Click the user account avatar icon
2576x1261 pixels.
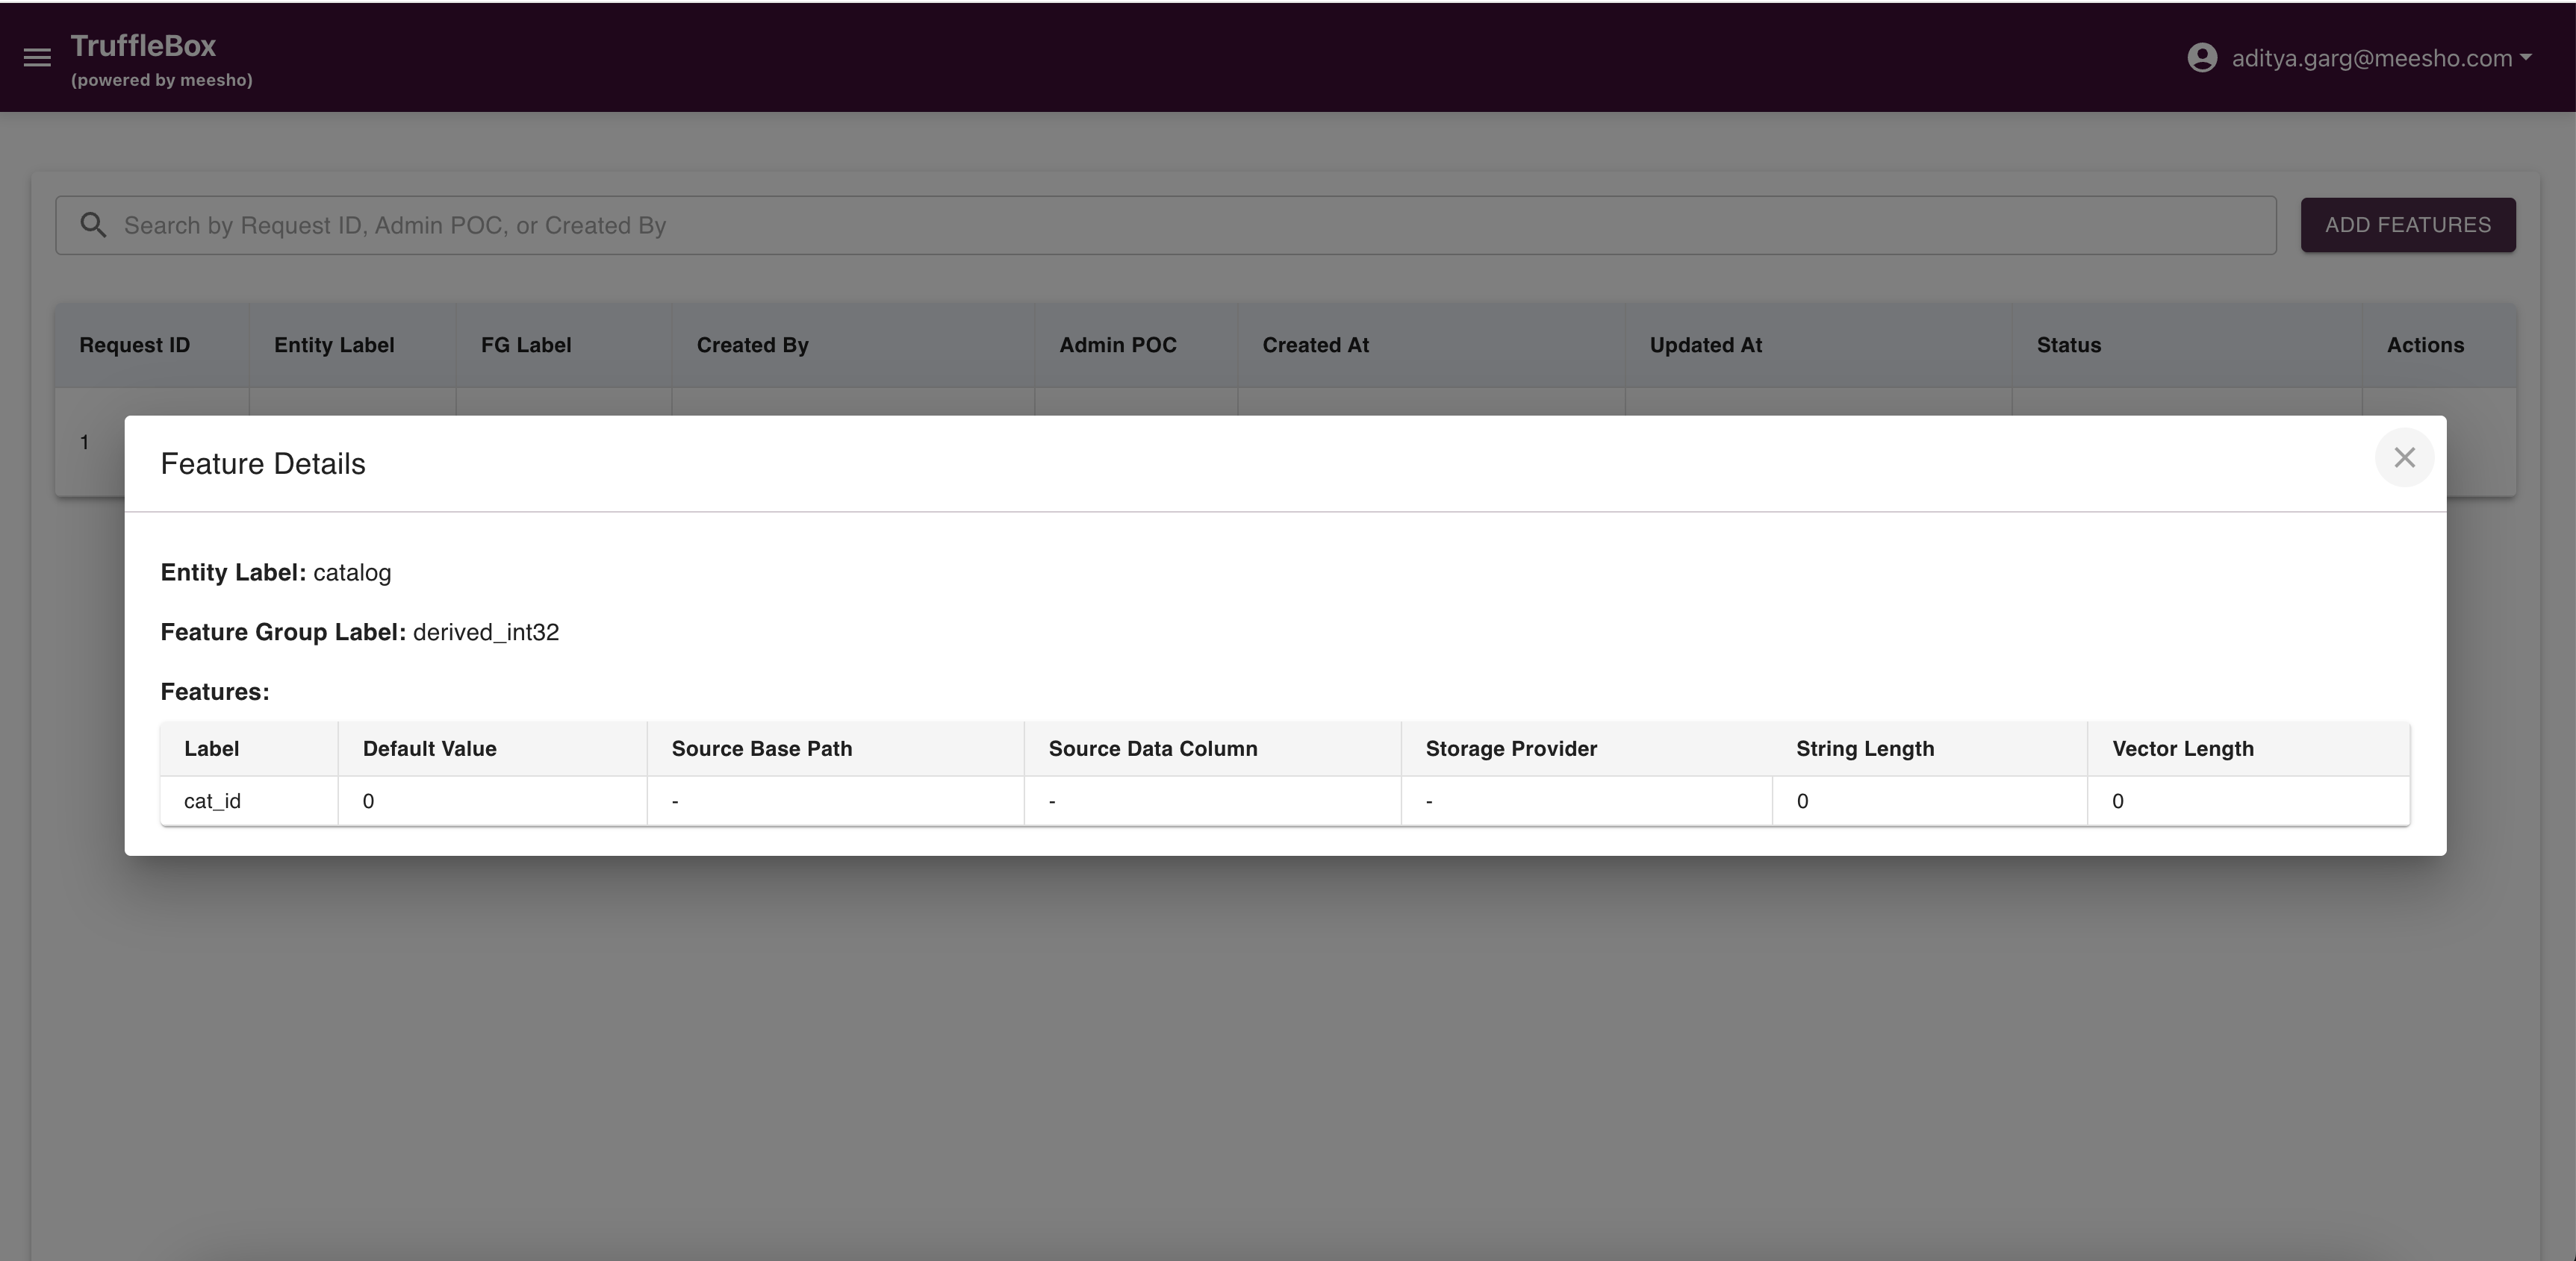tap(2202, 58)
